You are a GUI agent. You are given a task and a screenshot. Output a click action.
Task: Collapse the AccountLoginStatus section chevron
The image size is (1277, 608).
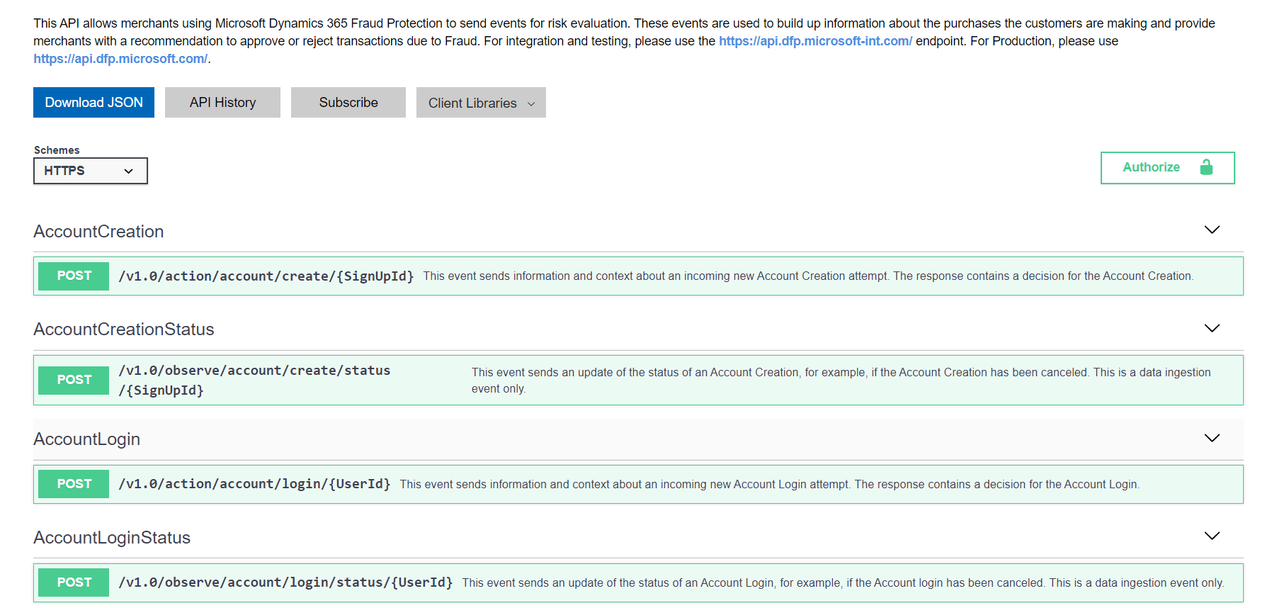[1212, 536]
